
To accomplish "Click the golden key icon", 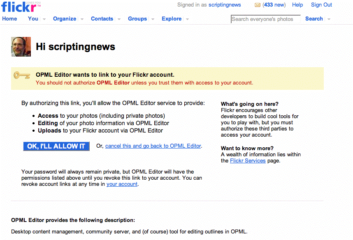I will coord(22,75).
